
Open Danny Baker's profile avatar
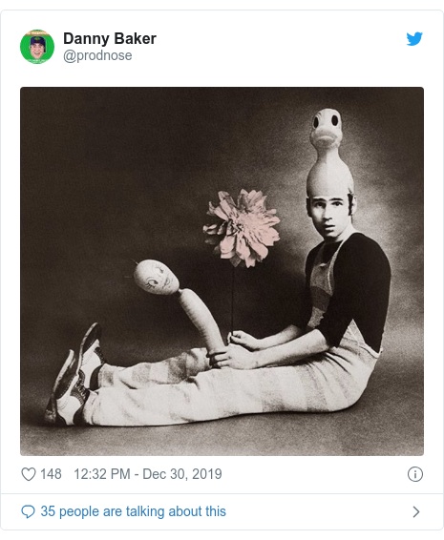37,47
